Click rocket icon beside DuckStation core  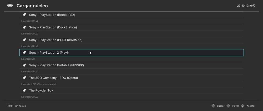point(24,27)
